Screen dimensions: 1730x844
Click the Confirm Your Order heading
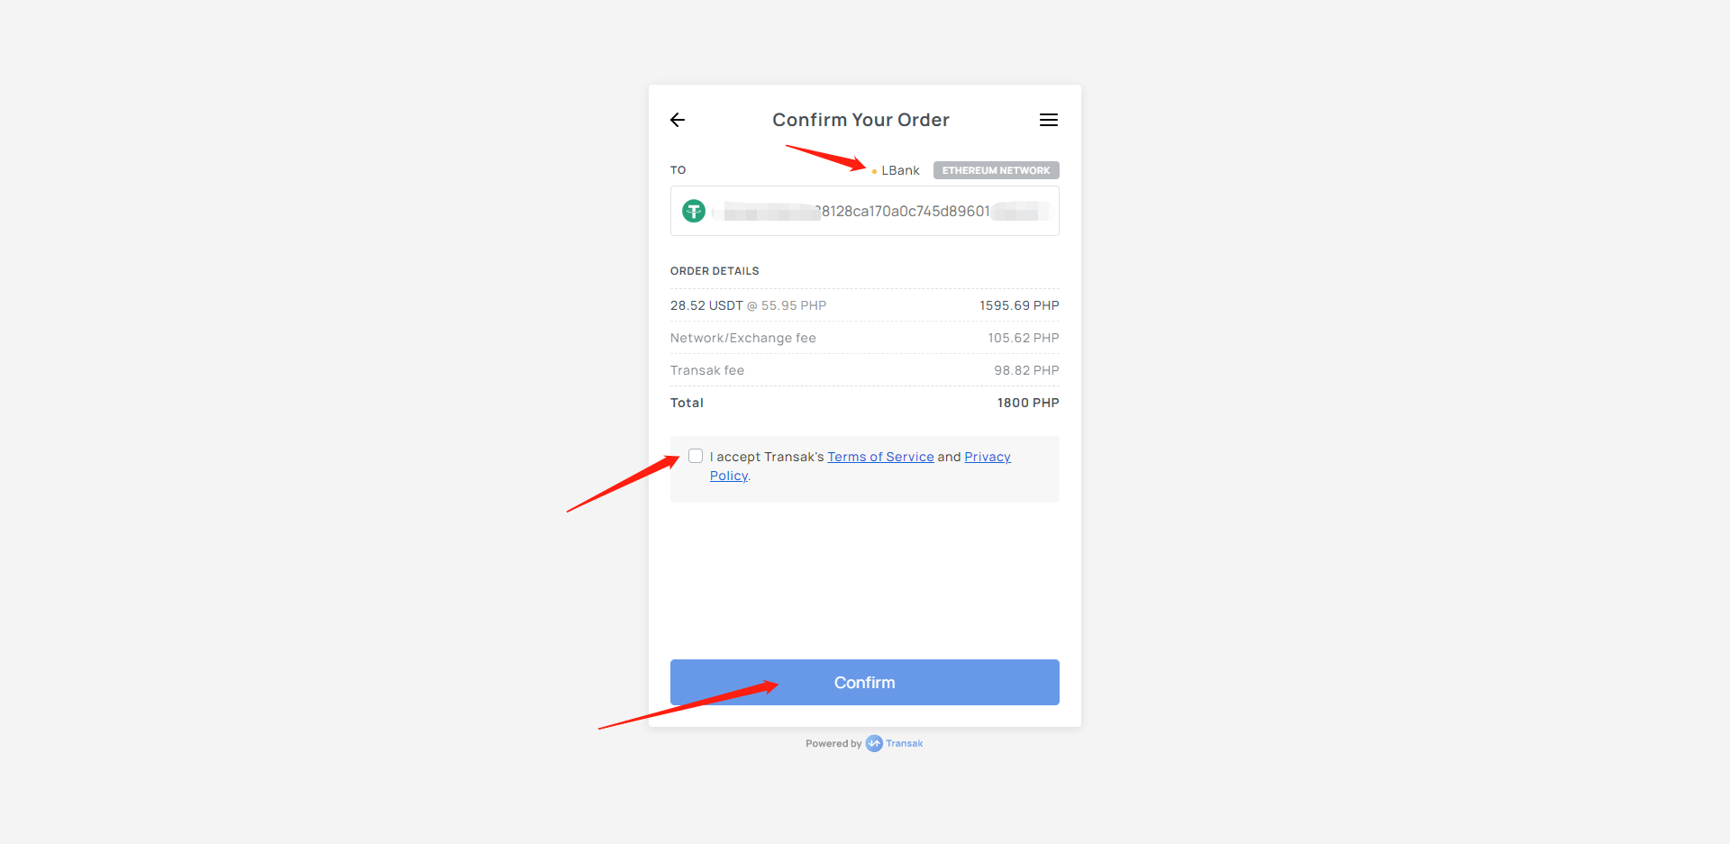tap(860, 120)
